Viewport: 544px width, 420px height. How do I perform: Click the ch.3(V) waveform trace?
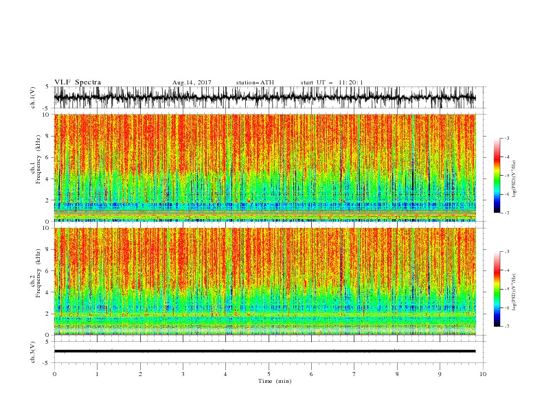pyautogui.click(x=264, y=351)
